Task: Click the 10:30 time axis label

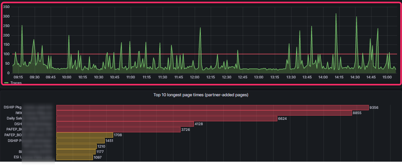Action: (x=99, y=77)
